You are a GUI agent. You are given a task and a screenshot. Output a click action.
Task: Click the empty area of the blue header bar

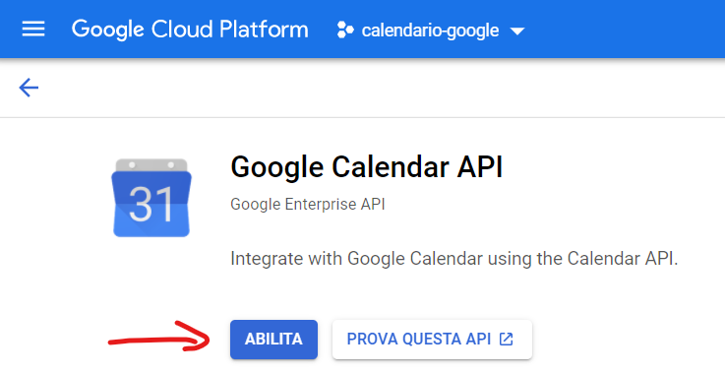(x=625, y=30)
